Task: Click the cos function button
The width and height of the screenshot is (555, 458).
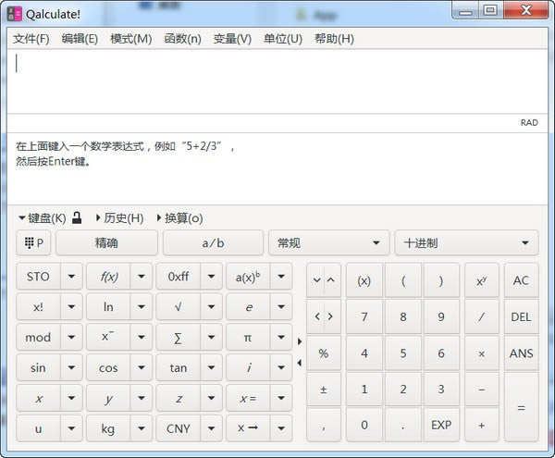Action: [108, 368]
